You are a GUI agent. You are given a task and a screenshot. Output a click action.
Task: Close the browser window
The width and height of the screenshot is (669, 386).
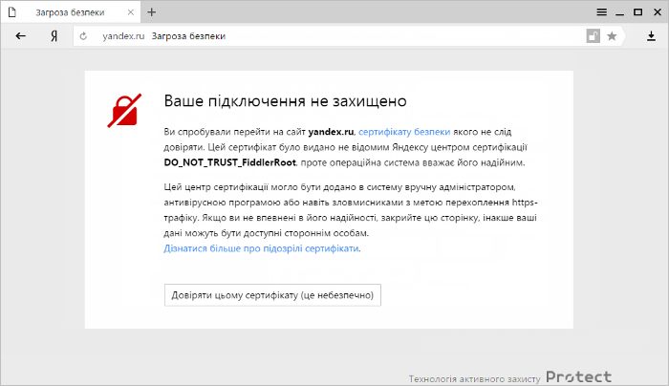658,11
